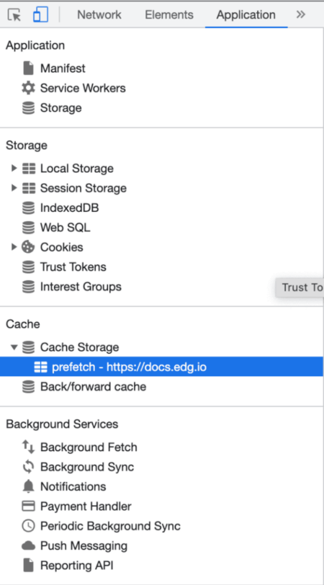Viewport: 324px width, 585px height.
Task: Click the Notifications bell icon
Action: [x=28, y=486]
